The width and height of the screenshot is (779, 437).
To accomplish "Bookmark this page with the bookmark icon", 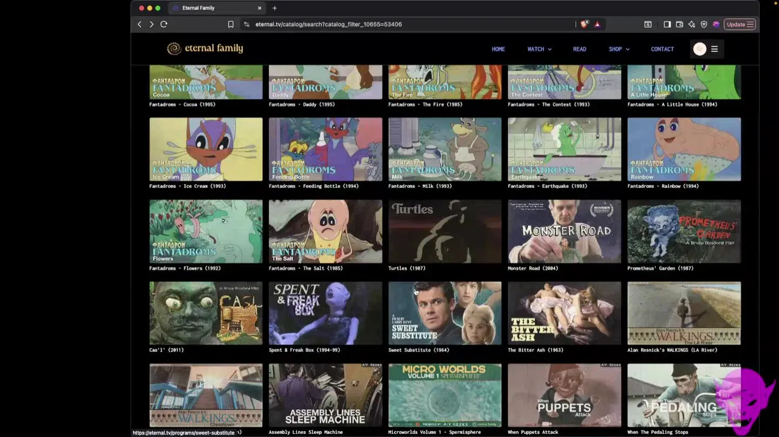I will [231, 24].
